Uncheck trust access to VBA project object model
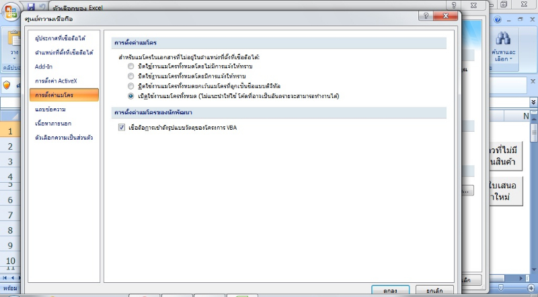 pos(121,127)
